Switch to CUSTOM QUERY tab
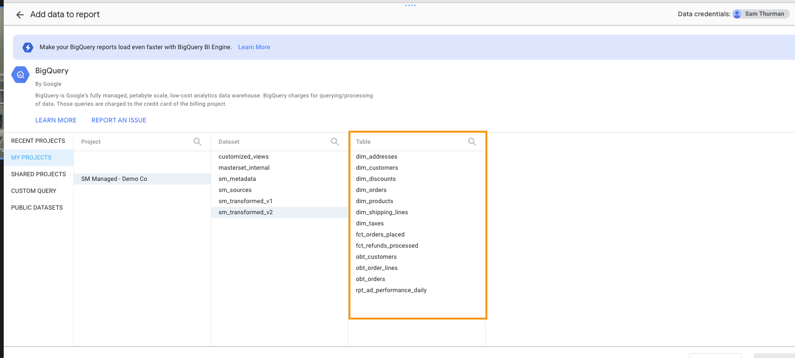 [x=38, y=191]
